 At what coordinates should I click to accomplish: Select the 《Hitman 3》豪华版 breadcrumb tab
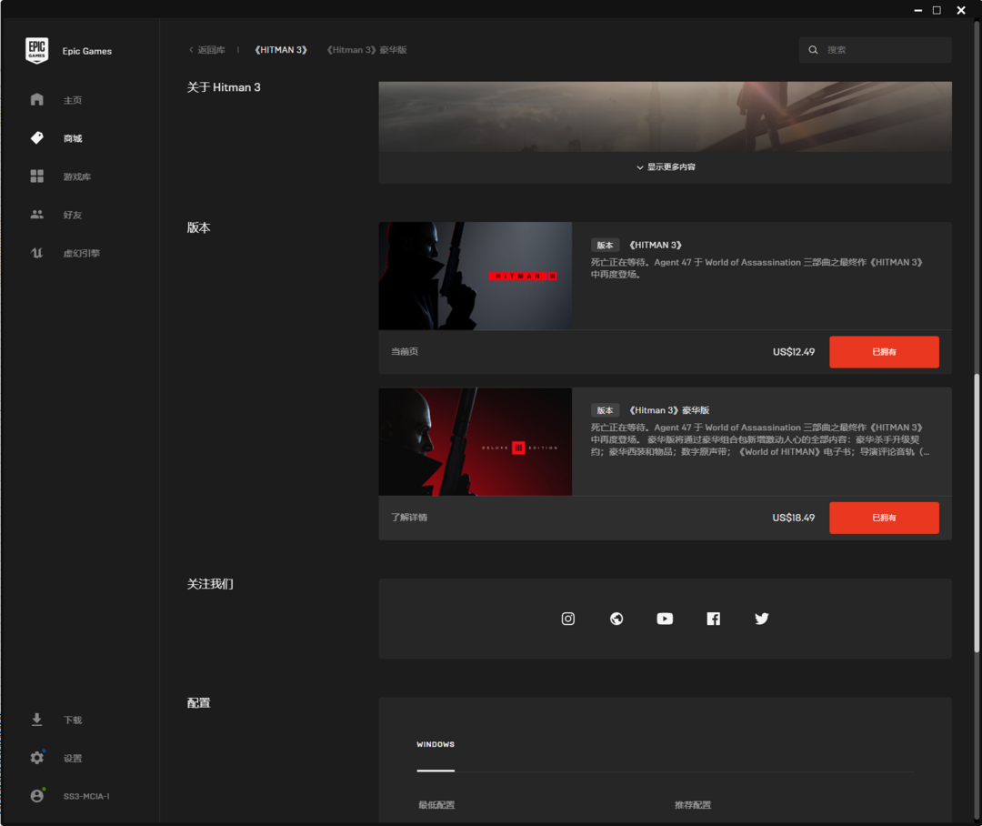pos(366,49)
